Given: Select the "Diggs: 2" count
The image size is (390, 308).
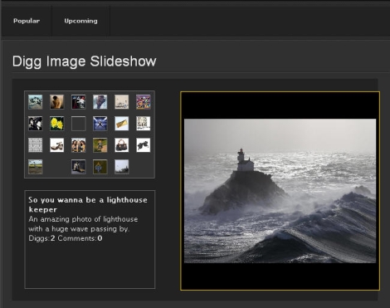Looking at the screenshot, I should coord(41,238).
